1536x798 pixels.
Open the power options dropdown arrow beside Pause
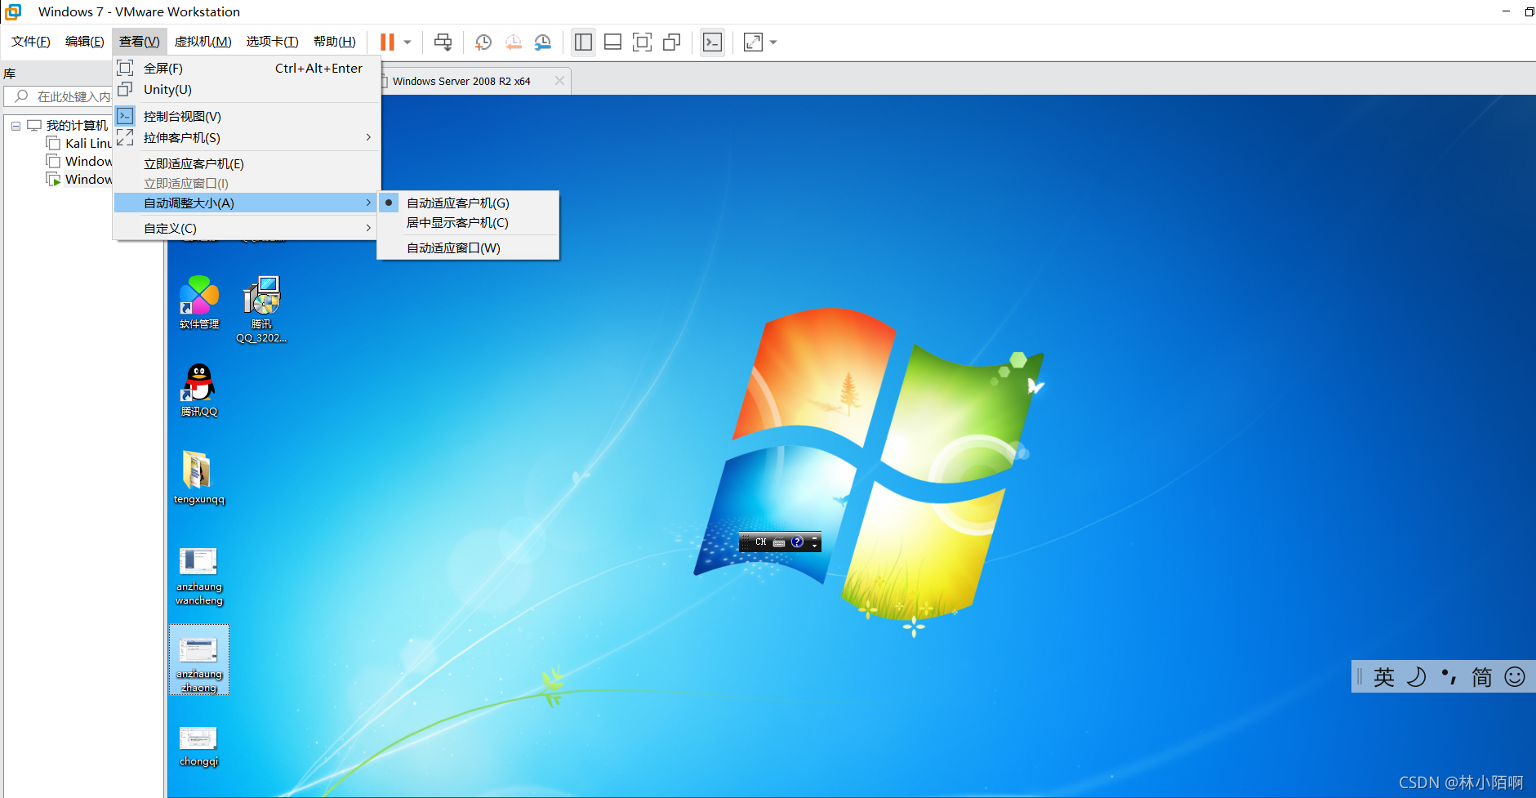407,42
